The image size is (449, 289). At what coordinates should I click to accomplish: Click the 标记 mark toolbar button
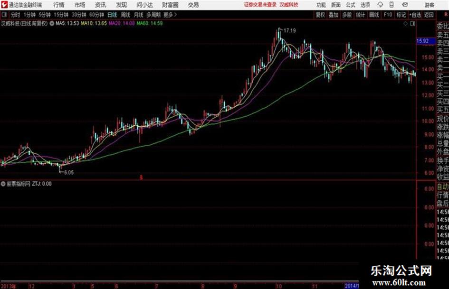click(x=401, y=15)
